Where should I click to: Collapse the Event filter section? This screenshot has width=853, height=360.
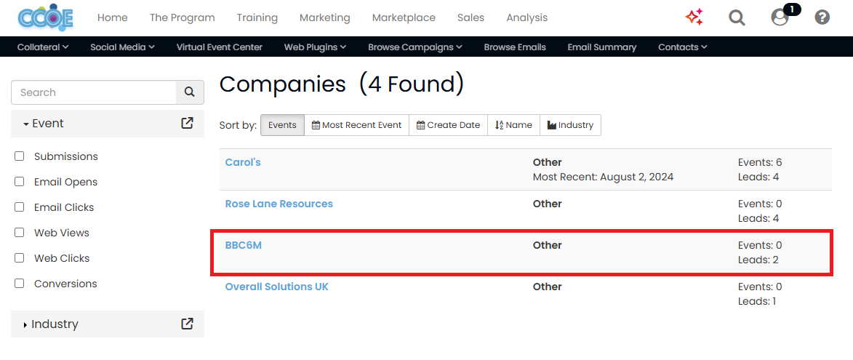(x=44, y=124)
